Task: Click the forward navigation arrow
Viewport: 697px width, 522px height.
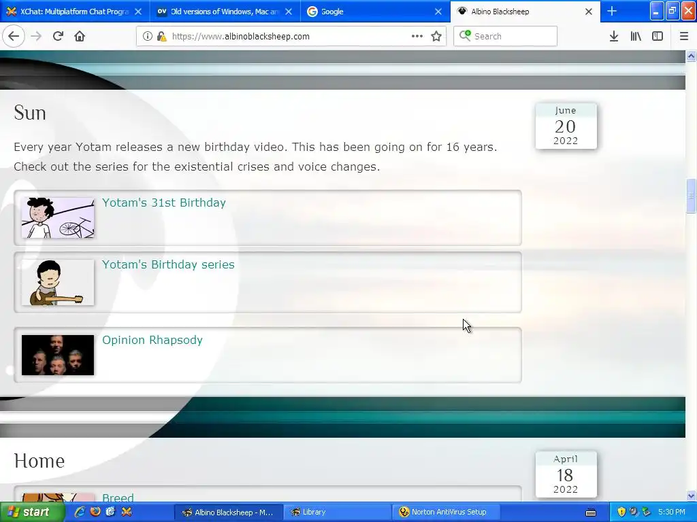Action: pyautogui.click(x=36, y=37)
